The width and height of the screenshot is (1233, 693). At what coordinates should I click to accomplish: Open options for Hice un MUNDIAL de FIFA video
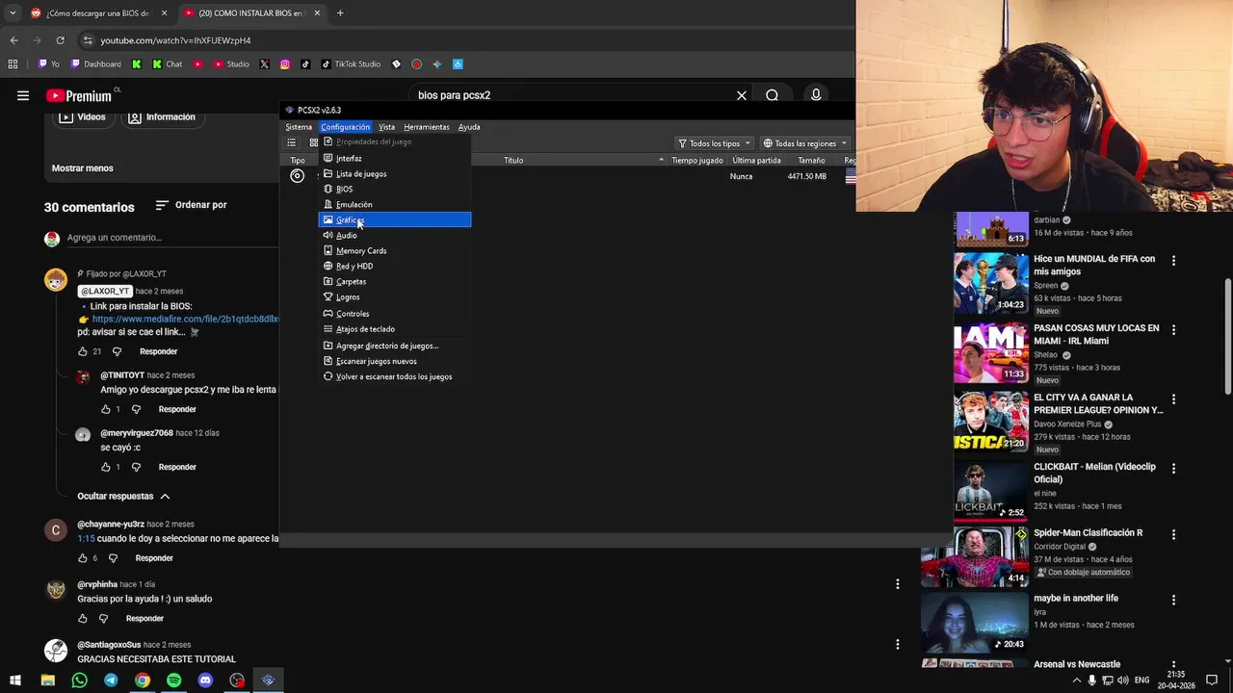point(1173,261)
